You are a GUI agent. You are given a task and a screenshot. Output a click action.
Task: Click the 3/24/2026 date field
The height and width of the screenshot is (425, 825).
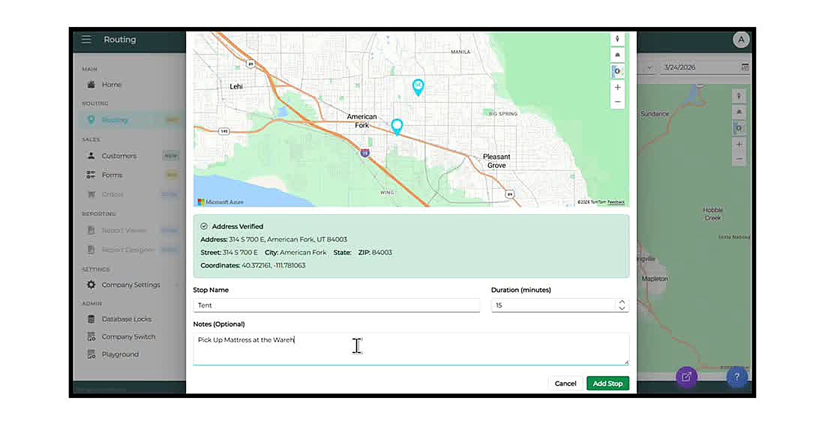pos(699,67)
